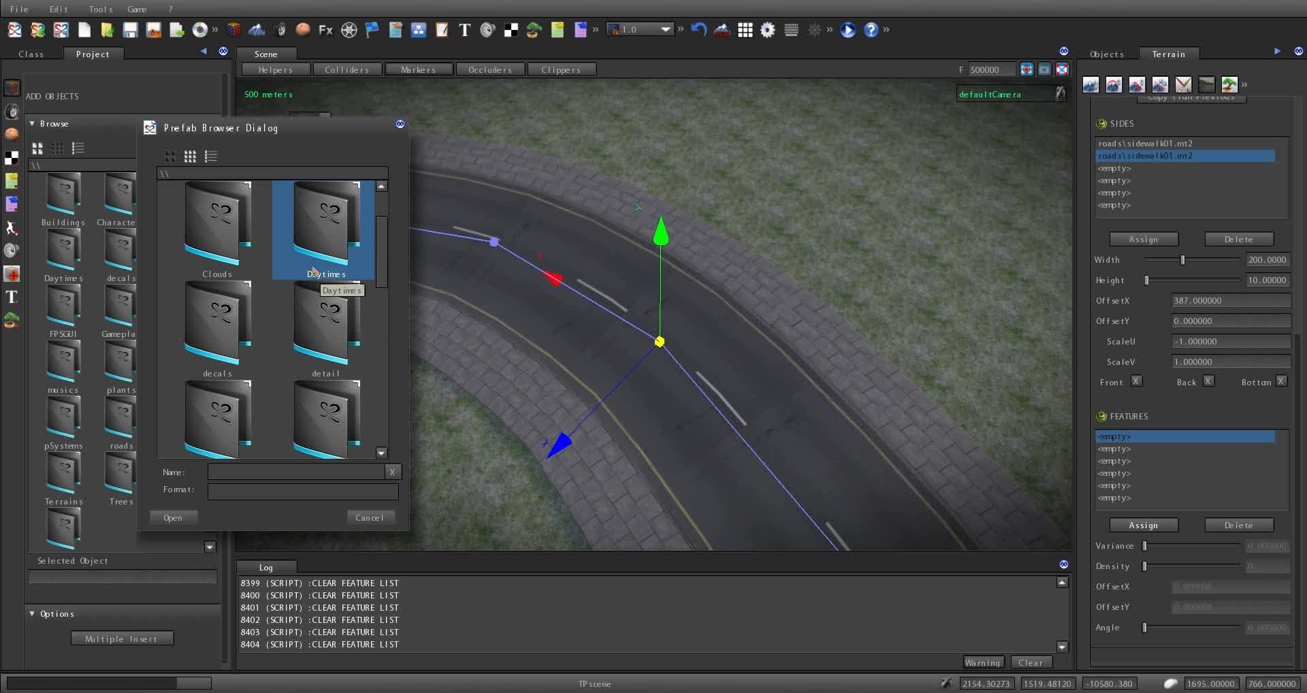Click the first terrain mountain tool icon

click(x=1091, y=84)
